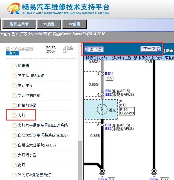This screenshot has height=180, width=174.
Task: Open 大灯喷水器 tree item
Action: tap(27, 155)
